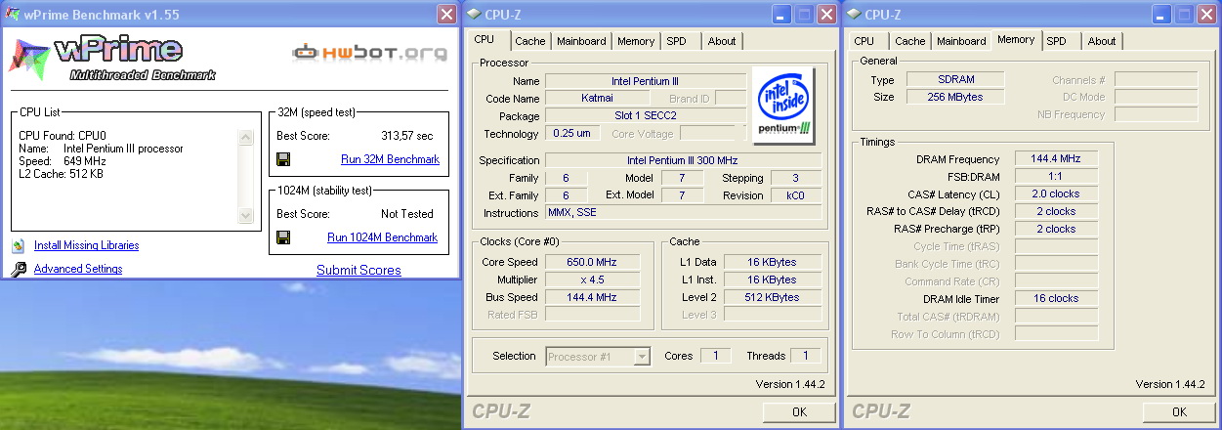Image resolution: width=1222 pixels, height=430 pixels.
Task: Click the scroll down arrow in the CPU List
Action: coord(245,215)
